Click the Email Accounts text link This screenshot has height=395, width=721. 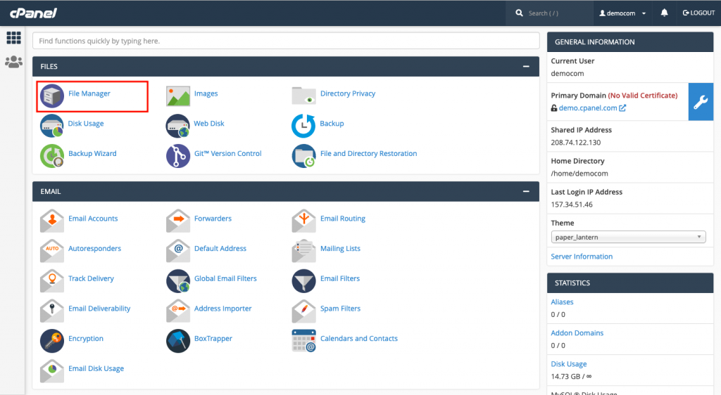point(93,219)
